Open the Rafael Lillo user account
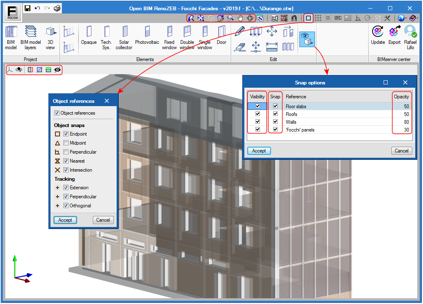The height and width of the screenshot is (304, 423). [410, 38]
